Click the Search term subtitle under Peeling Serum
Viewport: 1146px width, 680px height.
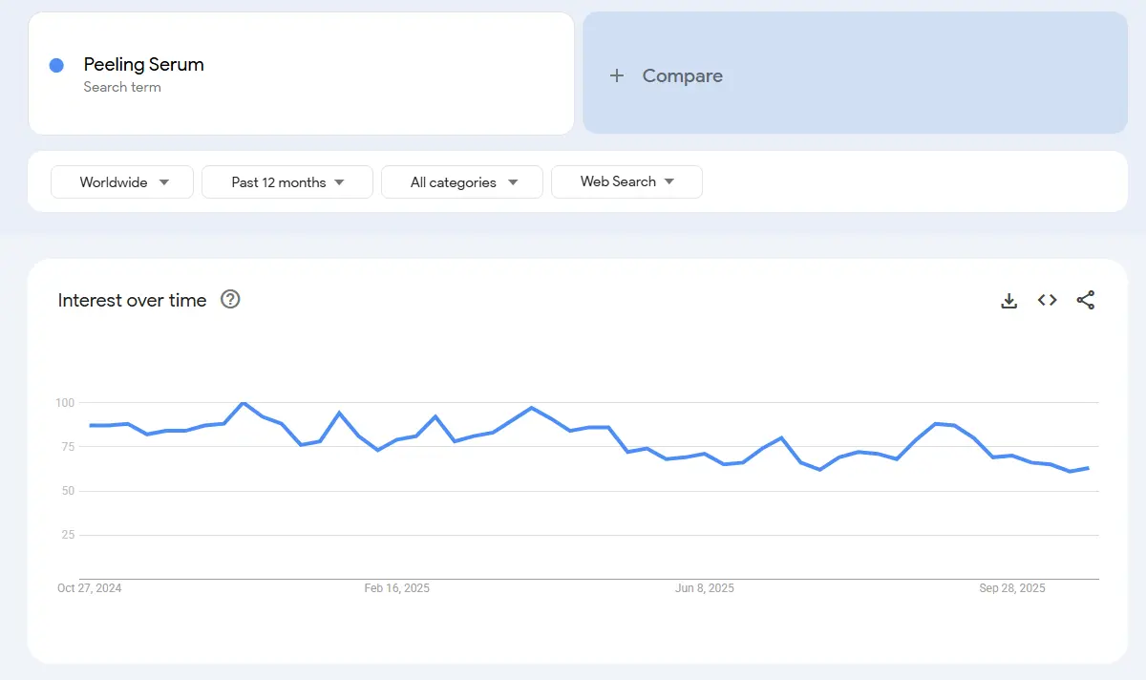coord(122,87)
